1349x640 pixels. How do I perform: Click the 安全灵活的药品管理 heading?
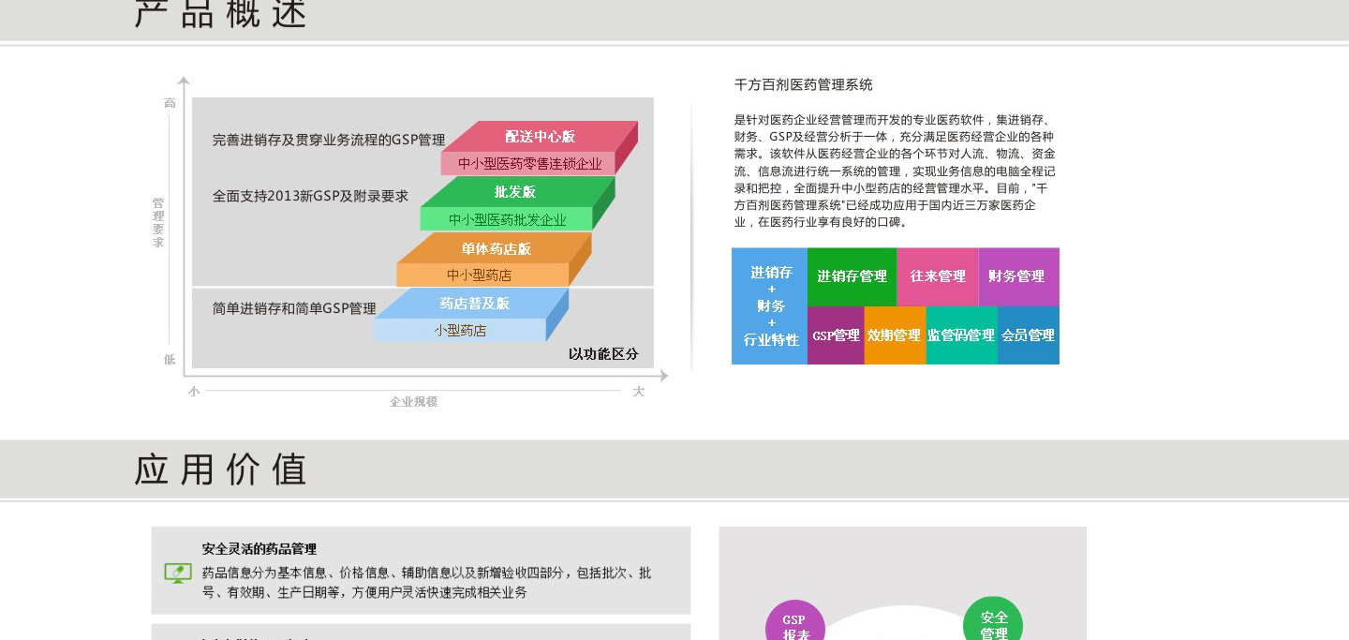tap(259, 549)
